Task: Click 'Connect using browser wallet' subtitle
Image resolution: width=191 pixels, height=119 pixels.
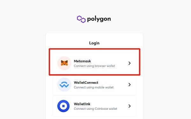Action: click(95, 66)
